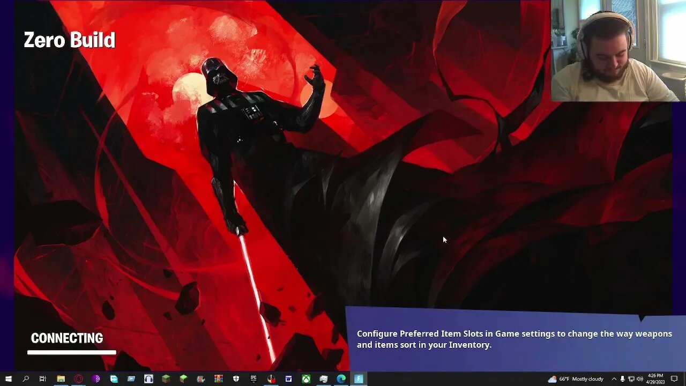This screenshot has height=386, width=686.
Task: Open the Word taskbar icon
Action: 288,379
